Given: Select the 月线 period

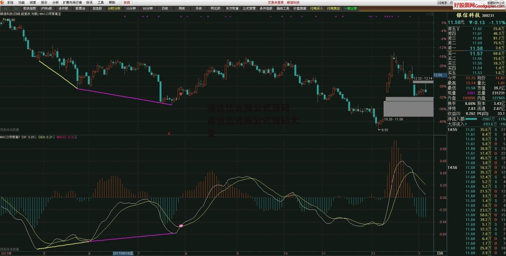Looking at the screenshot, I should [x=198, y=8].
